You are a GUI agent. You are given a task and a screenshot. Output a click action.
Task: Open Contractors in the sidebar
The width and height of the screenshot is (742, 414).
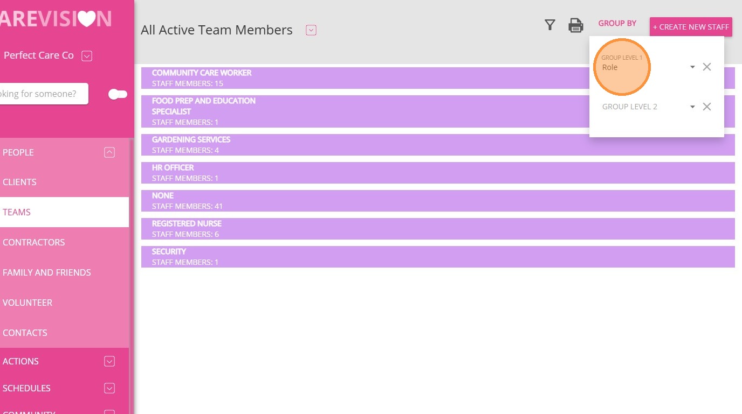33,242
